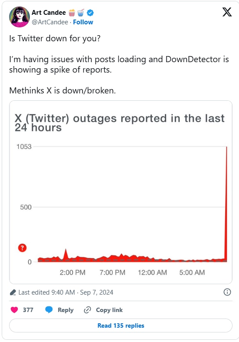Click the edit pencil icon

coord(13,292)
